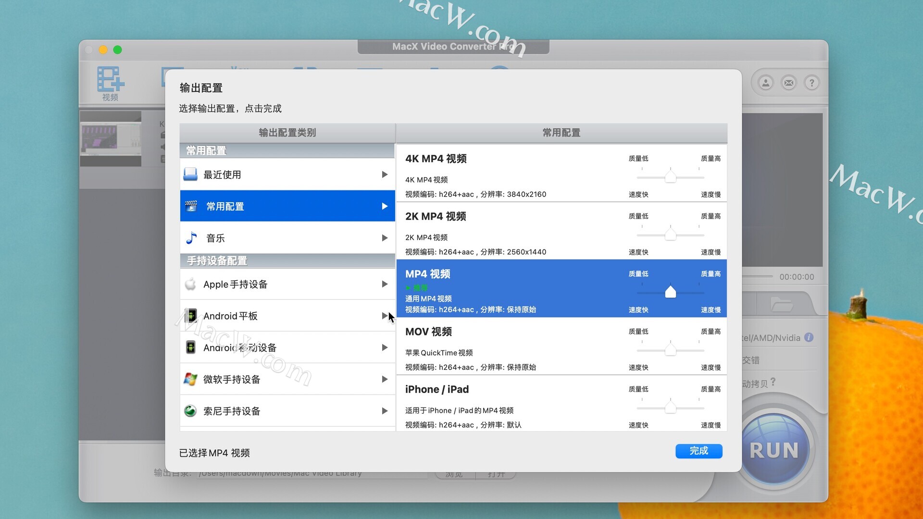Click the 手持设备配置 section header
The width and height of the screenshot is (923, 519).
287,260
